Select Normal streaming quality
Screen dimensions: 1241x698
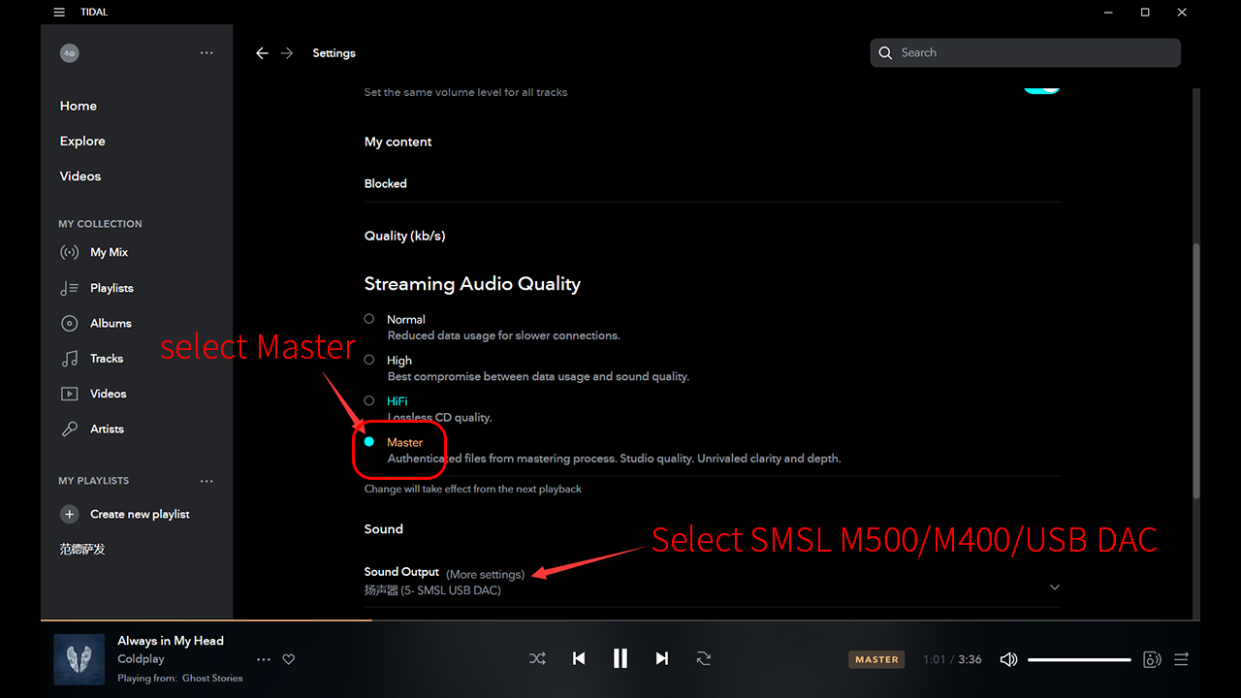pos(369,319)
